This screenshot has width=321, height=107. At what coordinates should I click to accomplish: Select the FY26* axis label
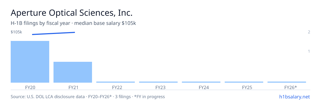coord(291,87)
